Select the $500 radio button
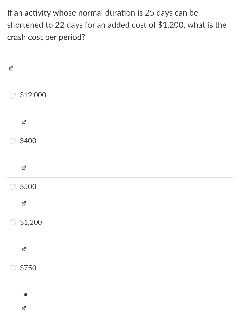241x319 pixels. (x=13, y=187)
